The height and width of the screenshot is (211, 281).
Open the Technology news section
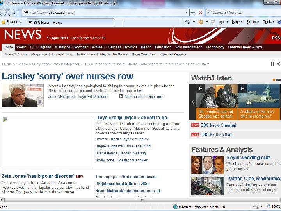215,47
